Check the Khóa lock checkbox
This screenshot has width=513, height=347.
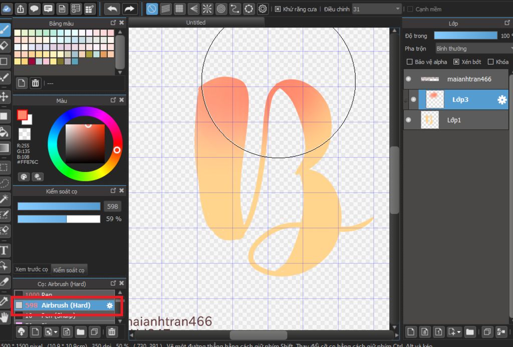pyautogui.click(x=490, y=61)
